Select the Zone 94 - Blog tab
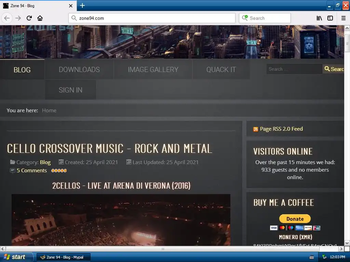Viewport: 350px width, 262px height. coord(38,5)
